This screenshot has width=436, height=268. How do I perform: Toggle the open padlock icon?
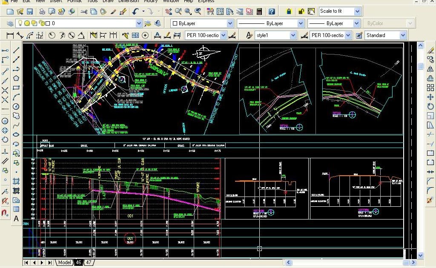click(301, 11)
